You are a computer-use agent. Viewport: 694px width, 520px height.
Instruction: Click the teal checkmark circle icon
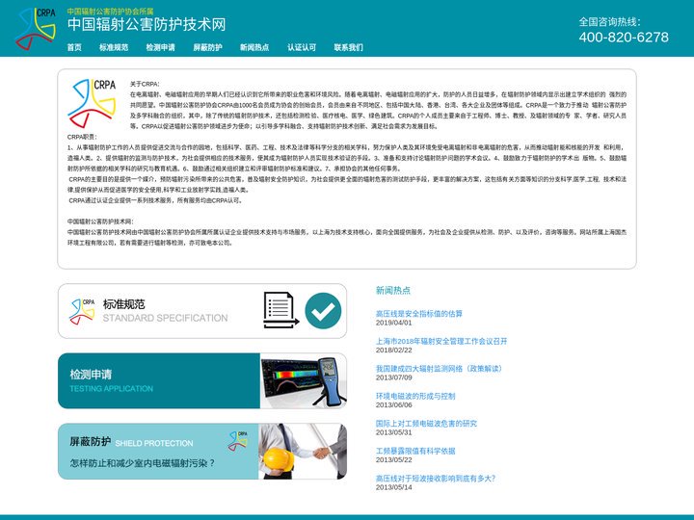tap(323, 311)
